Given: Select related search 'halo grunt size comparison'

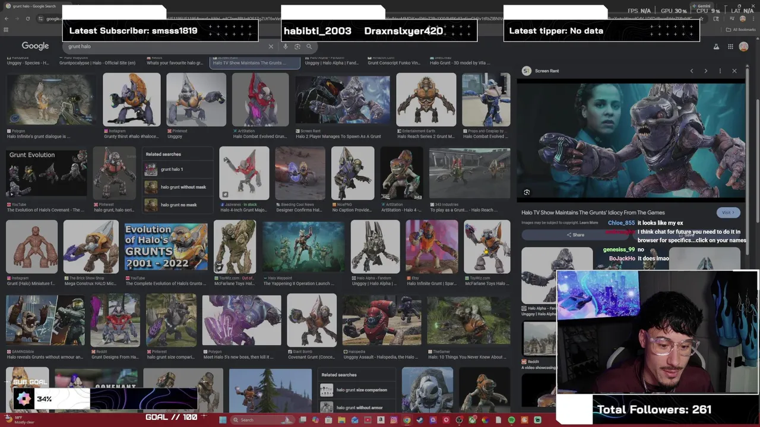Looking at the screenshot, I should pos(356,390).
